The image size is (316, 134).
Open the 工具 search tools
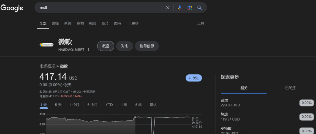coord(201,23)
